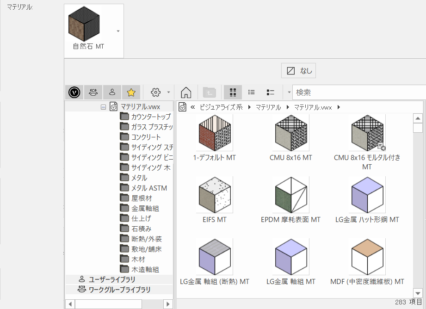Open the コンクリート folder
The image size is (426, 309).
tap(146, 137)
